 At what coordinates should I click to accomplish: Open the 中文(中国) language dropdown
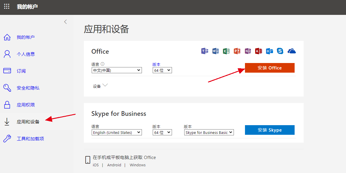coord(117,70)
